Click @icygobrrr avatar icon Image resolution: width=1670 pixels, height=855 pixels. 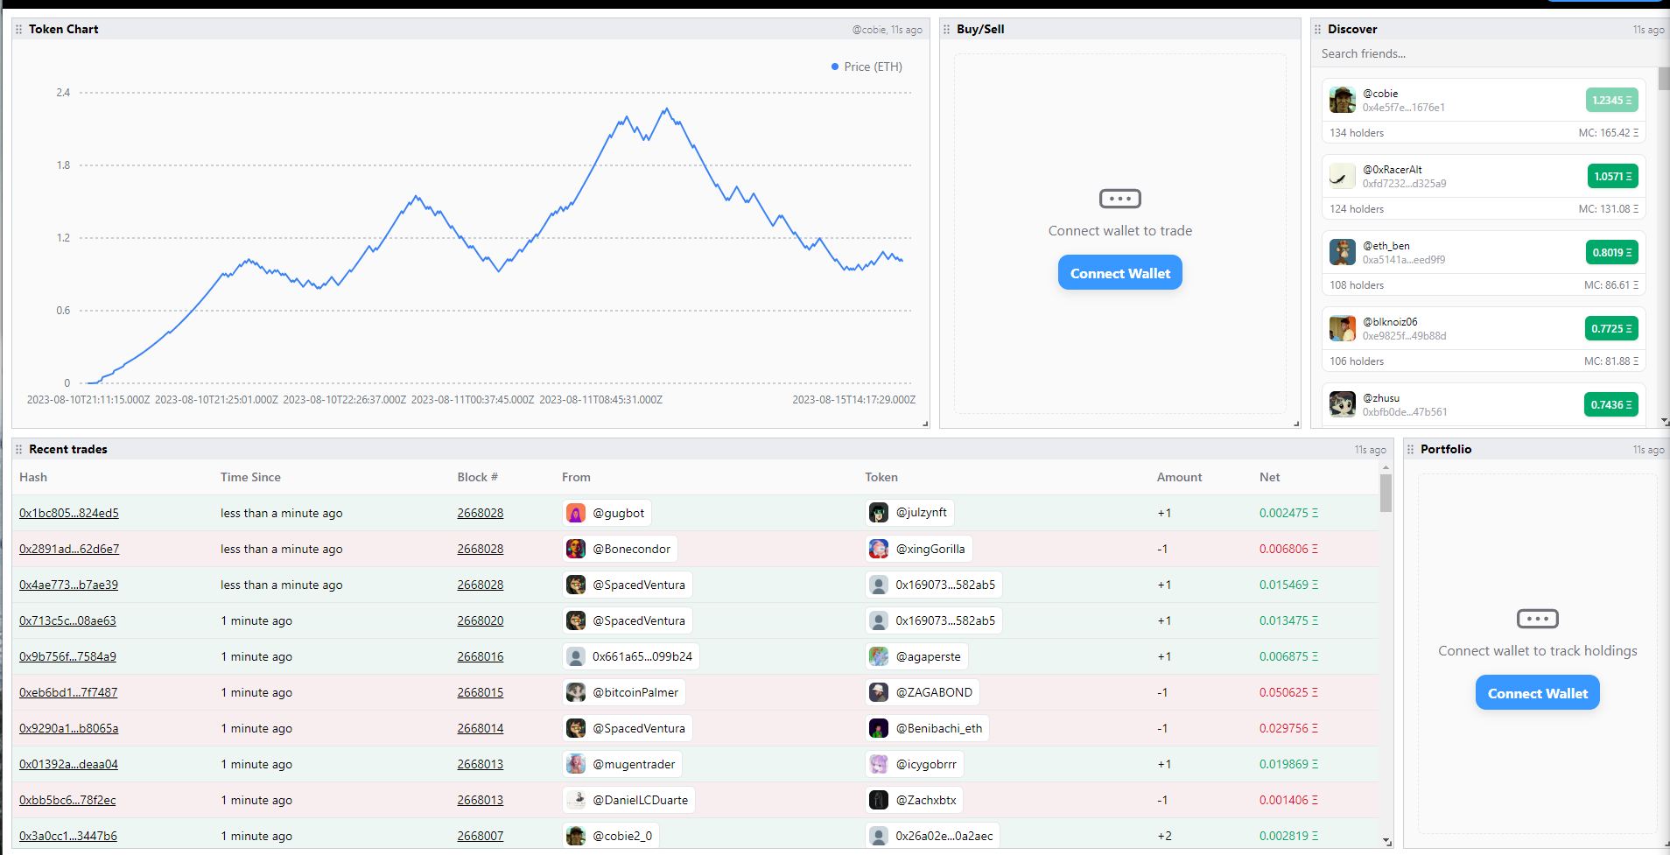pyautogui.click(x=879, y=764)
